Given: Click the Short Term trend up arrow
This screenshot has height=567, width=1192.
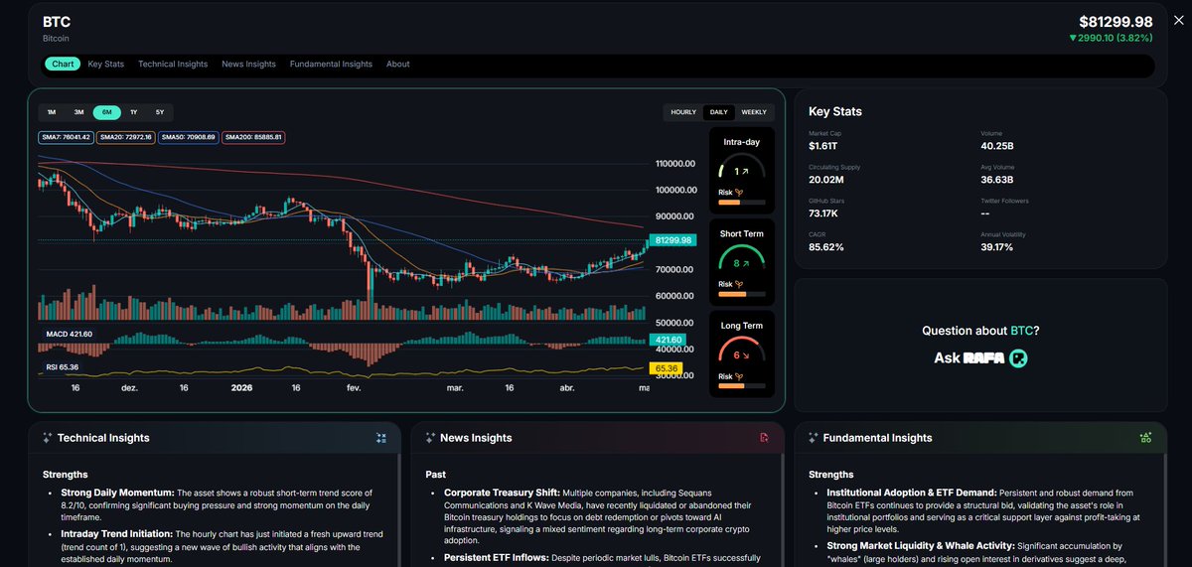Looking at the screenshot, I should (747, 263).
